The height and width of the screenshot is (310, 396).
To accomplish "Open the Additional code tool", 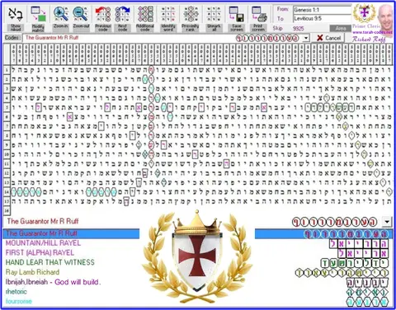I will [x=145, y=18].
